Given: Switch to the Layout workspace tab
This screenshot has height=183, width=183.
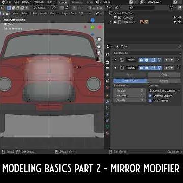Looking at the screenshot, I should [x=64, y=2].
